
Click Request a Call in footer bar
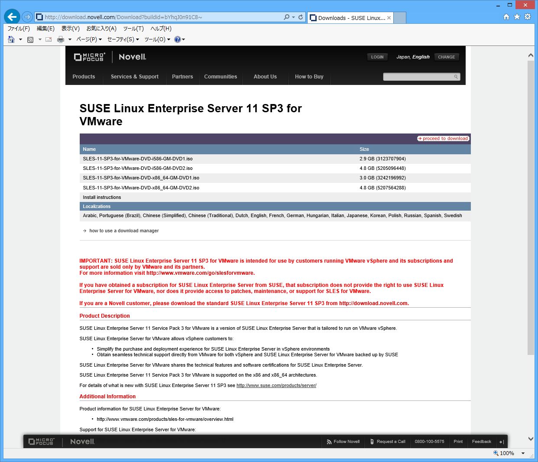388,442
